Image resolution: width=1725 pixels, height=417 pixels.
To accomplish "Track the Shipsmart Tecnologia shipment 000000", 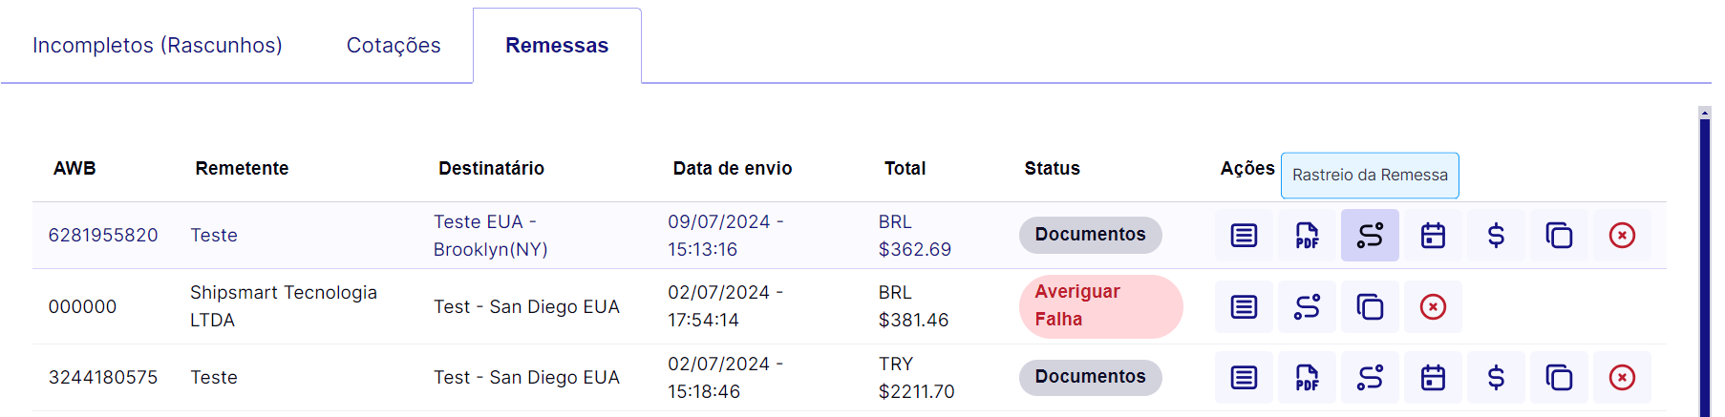I will point(1307,306).
